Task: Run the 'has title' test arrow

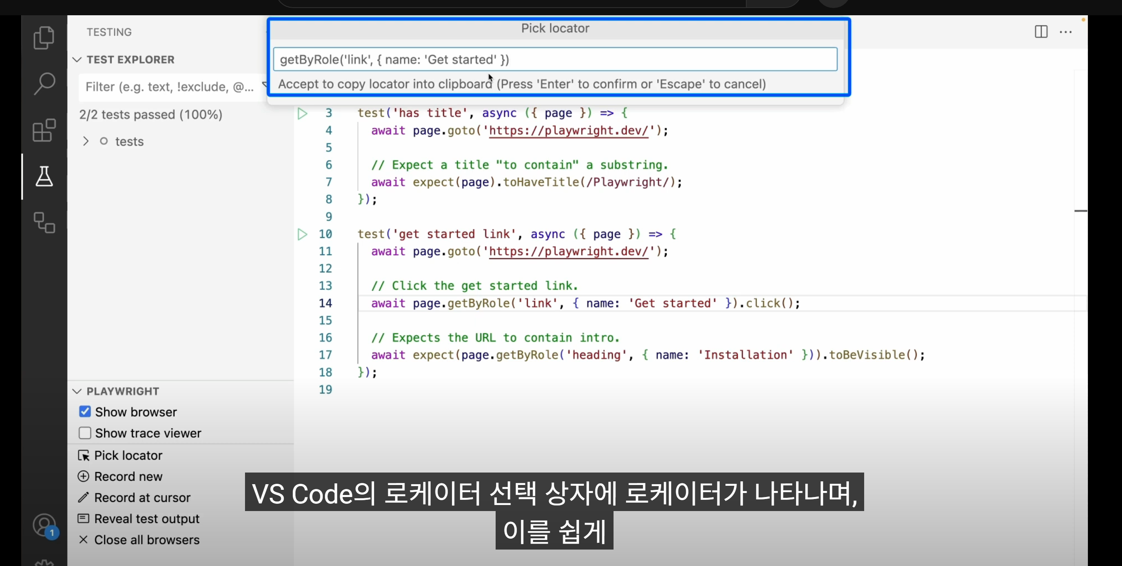Action: 302,114
